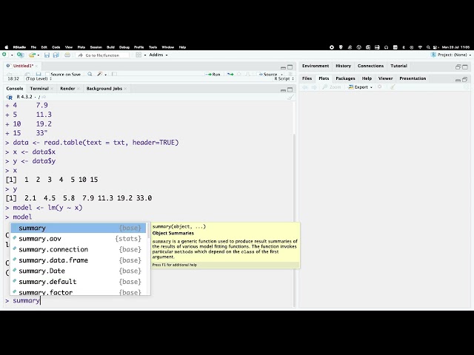Viewport: 474px width, 355px height.
Task: Switch to the Tutorial tab
Action: 398,66
